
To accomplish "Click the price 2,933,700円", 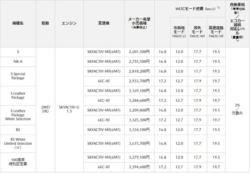I will tap(139, 81).
